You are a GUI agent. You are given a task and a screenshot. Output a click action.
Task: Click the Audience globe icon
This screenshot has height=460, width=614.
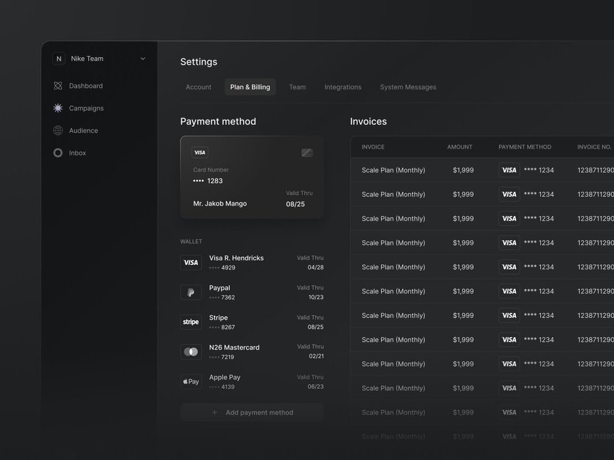coord(58,131)
